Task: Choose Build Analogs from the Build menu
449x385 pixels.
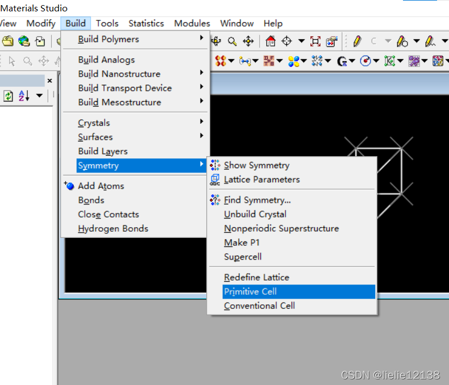Action: (135, 60)
